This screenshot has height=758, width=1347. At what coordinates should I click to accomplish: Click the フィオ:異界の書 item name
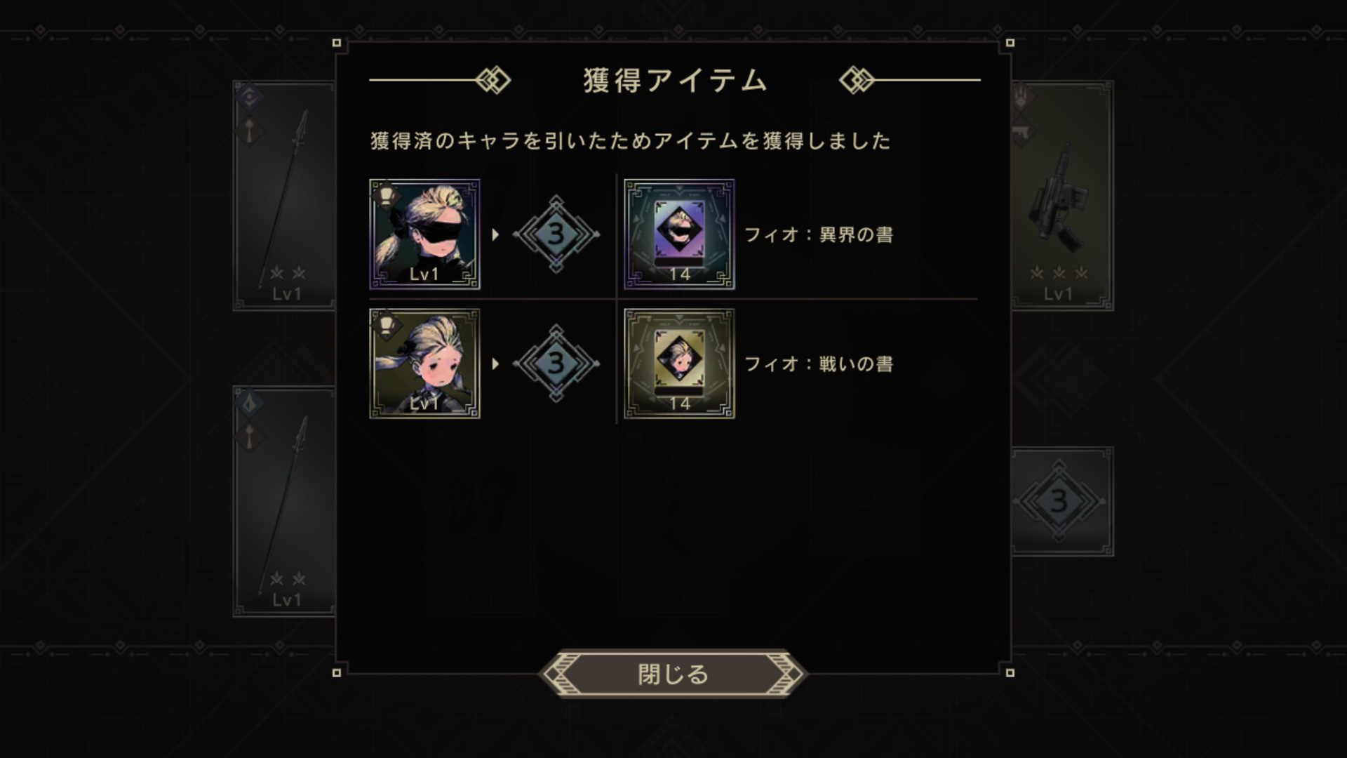tap(818, 234)
